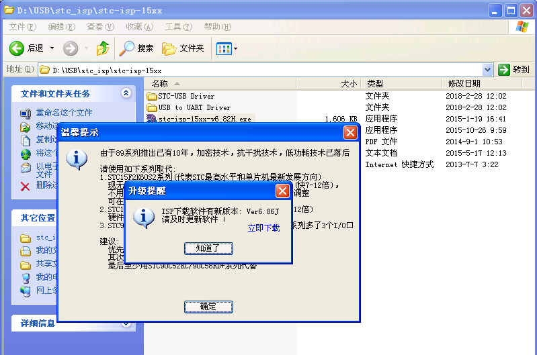Open the 搜索 search toolbar button
537x355 pixels.
136,48
